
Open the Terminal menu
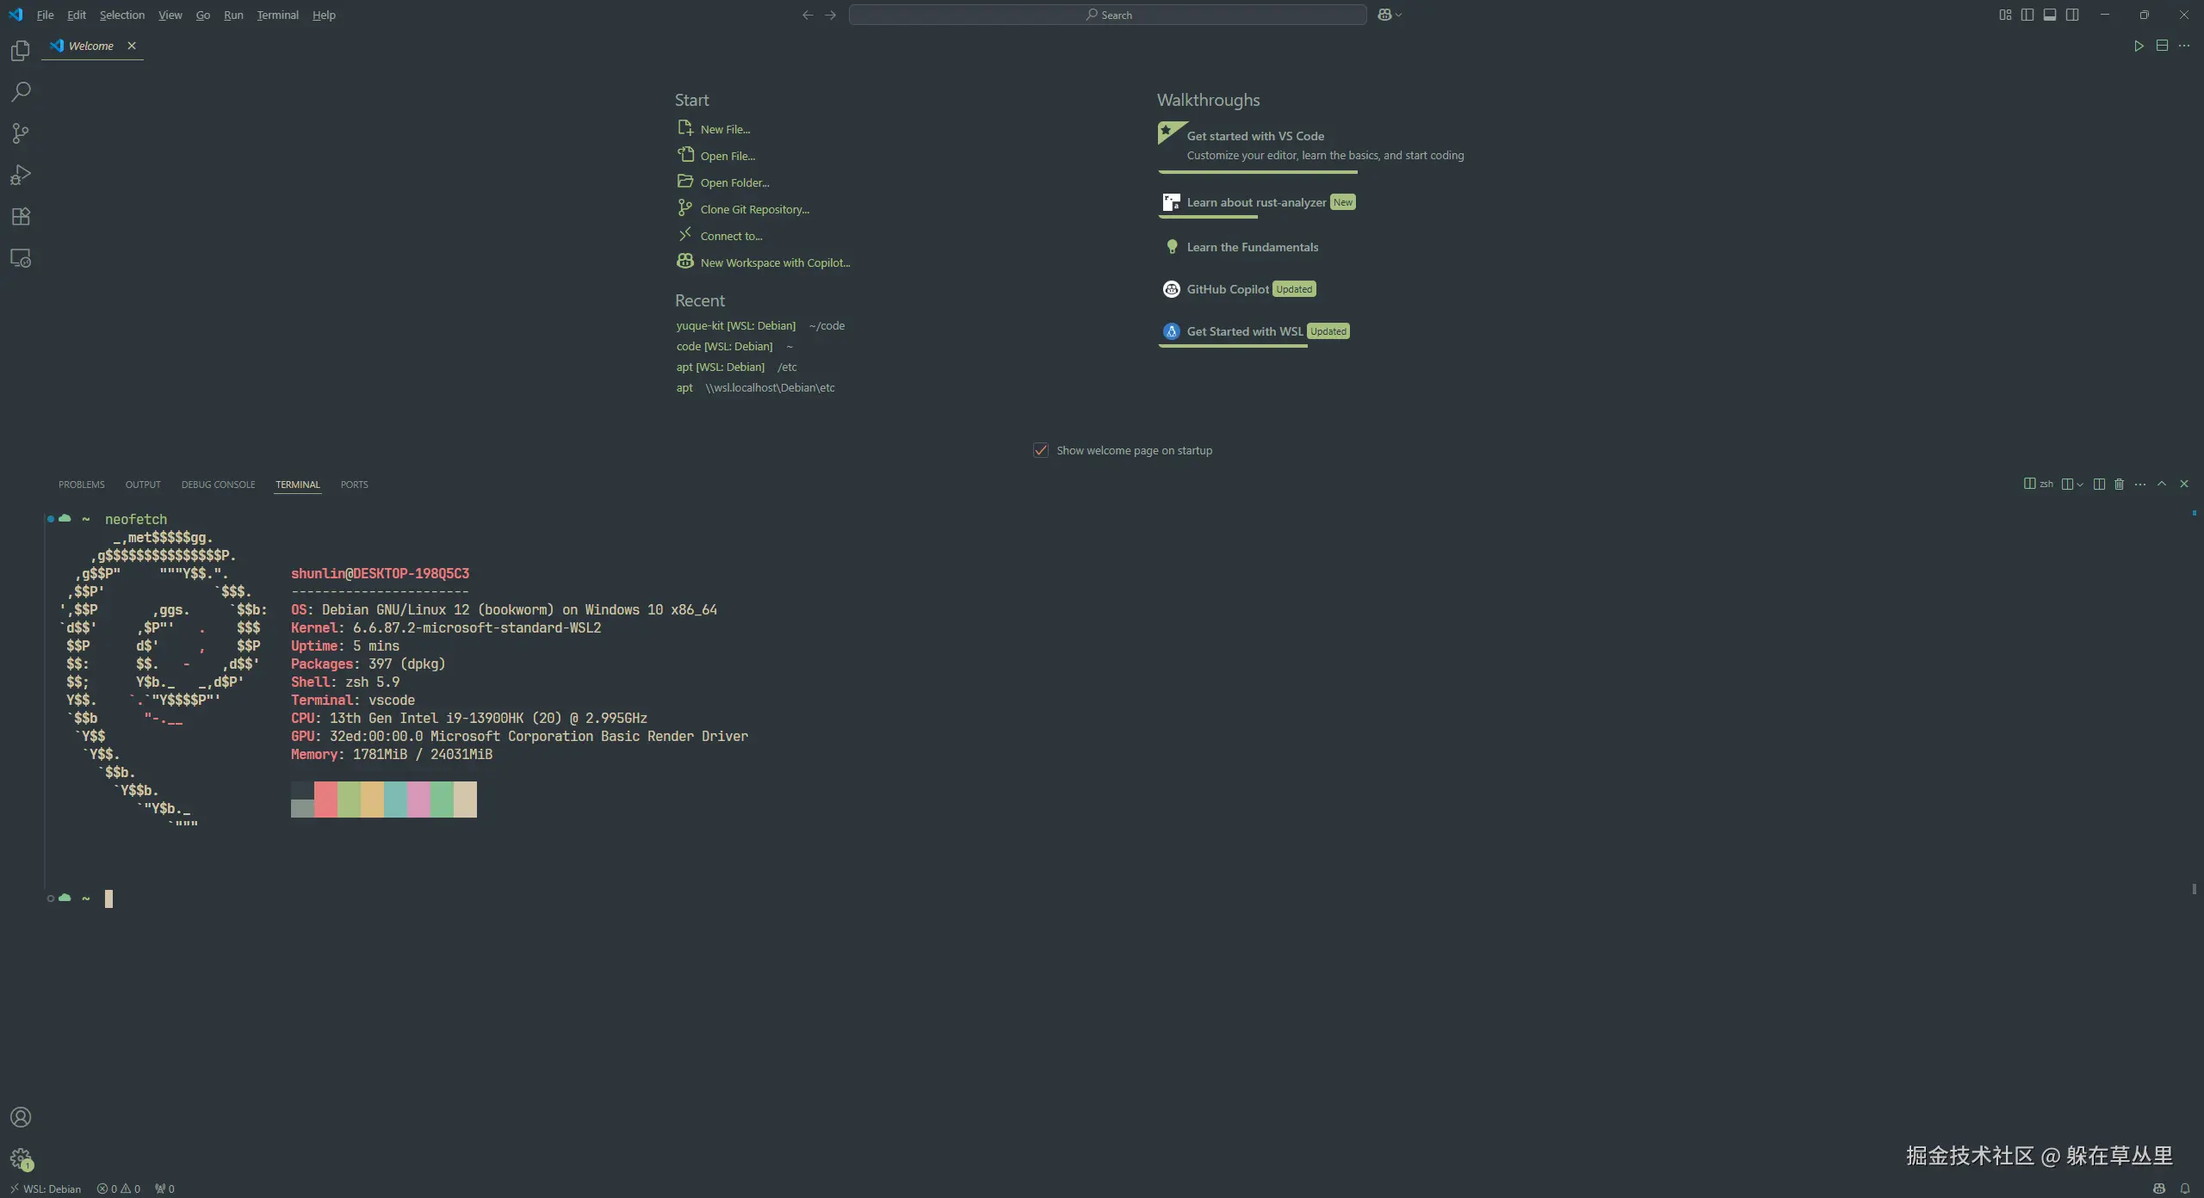277,15
